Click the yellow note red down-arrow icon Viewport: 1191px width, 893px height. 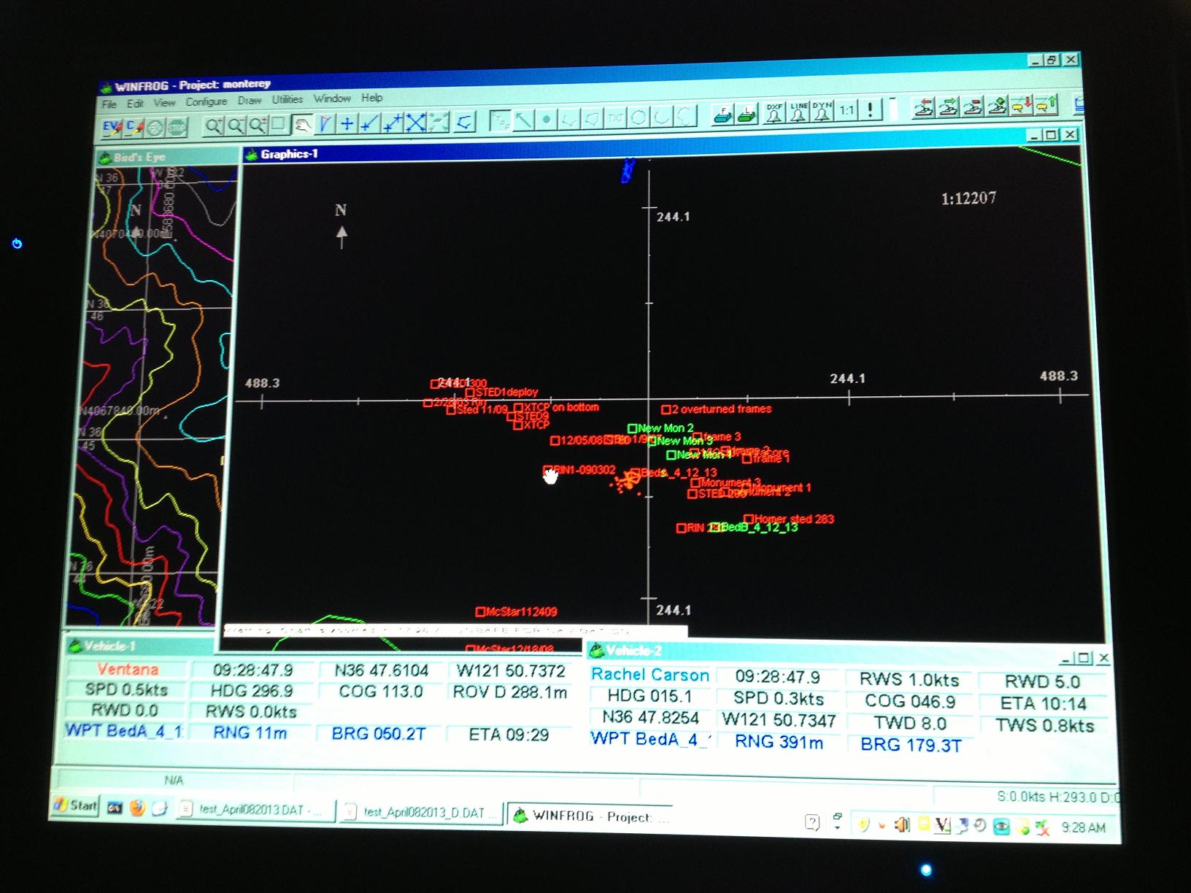click(1022, 106)
